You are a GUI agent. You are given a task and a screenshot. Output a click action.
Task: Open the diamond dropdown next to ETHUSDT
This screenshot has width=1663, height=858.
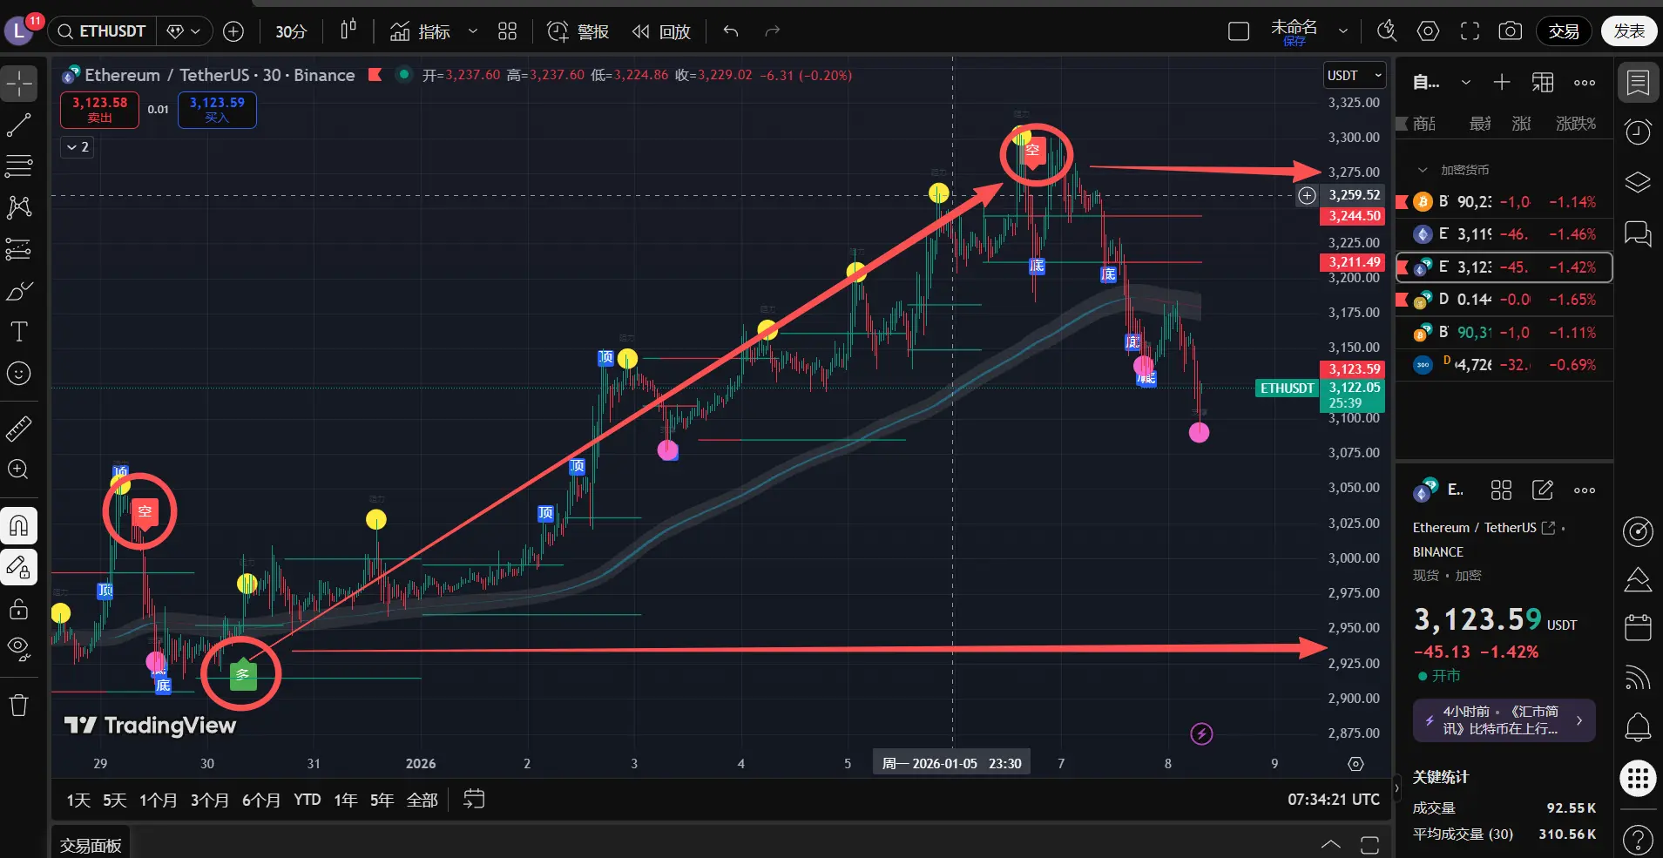[x=184, y=31]
